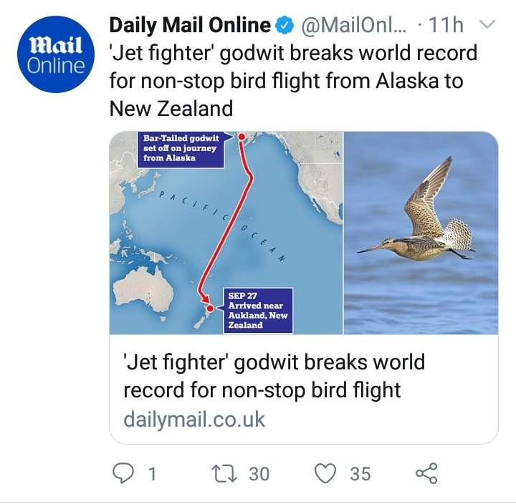Open the @MailOnl... handle
The height and width of the screenshot is (504, 516).
pos(353,25)
